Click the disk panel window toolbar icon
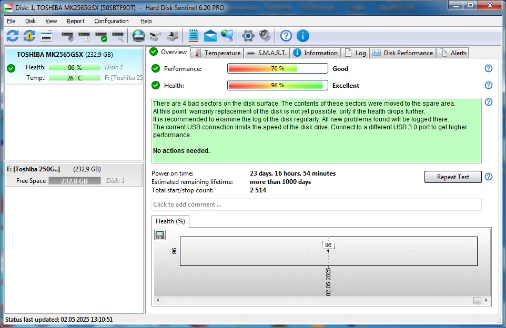The width and height of the screenshot is (506, 328). coord(46,36)
